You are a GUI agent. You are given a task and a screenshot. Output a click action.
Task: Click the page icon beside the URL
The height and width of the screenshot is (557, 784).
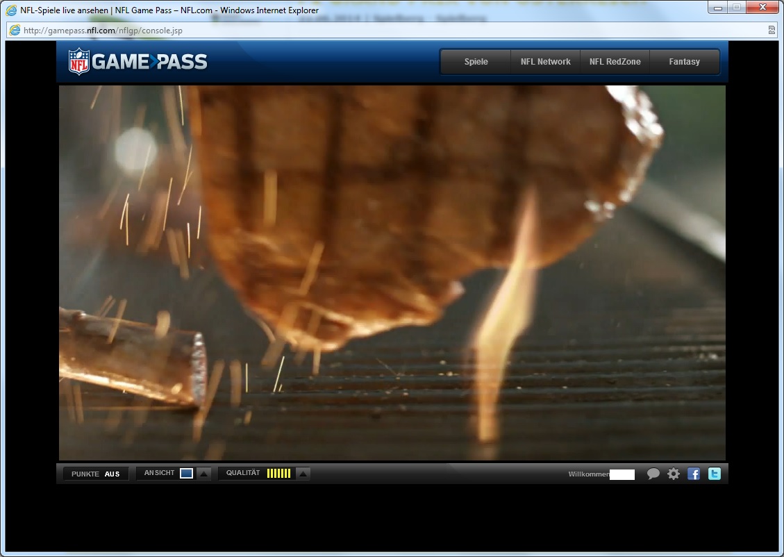15,31
